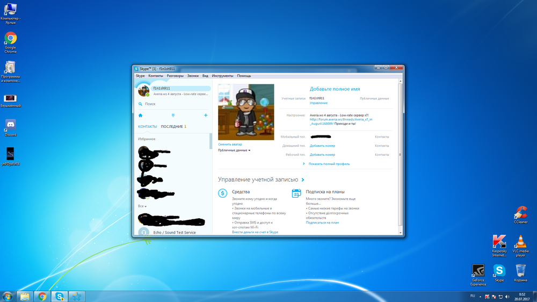
Task: Click Добавить номер for Домашний тел.
Action: (322, 146)
